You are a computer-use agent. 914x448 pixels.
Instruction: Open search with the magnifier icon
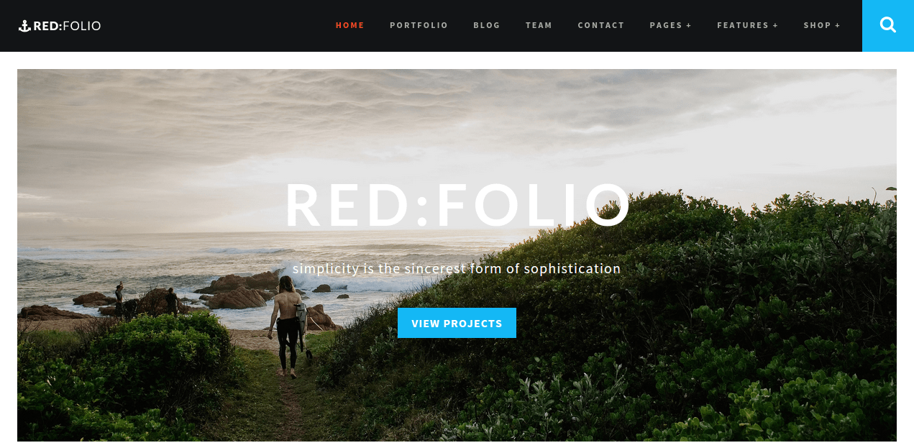pos(888,25)
